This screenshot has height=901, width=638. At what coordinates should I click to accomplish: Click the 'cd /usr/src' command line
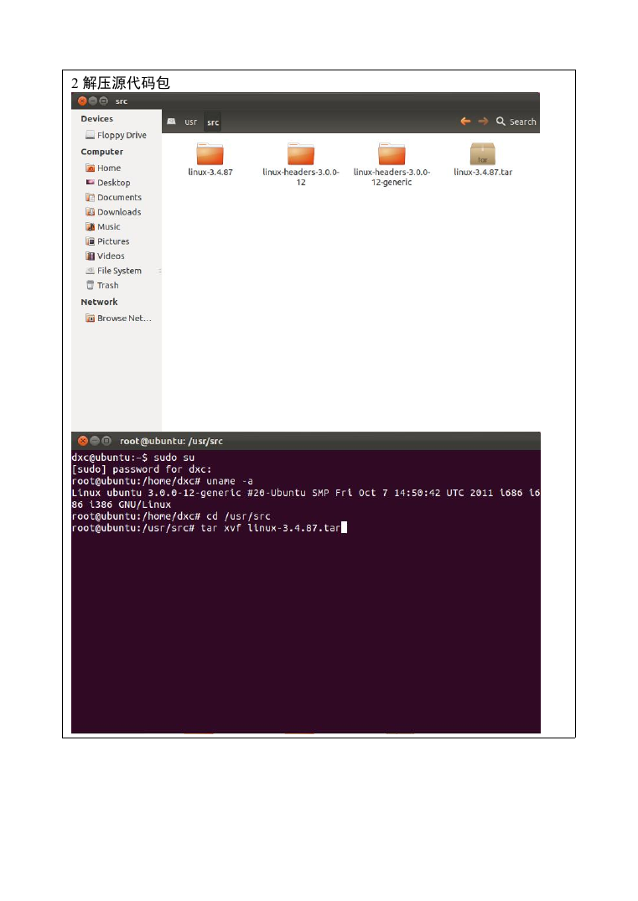click(171, 516)
